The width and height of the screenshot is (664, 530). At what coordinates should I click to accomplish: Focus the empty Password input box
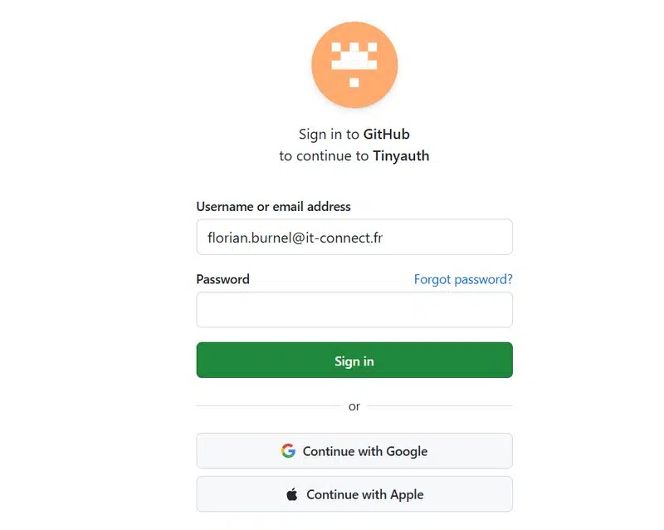(x=354, y=310)
